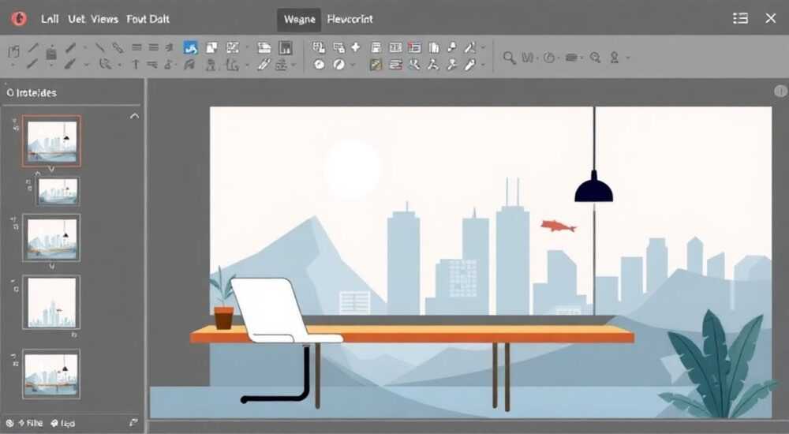Viewport: 789px width, 434px height.
Task: Click the list view icon beside the close button
Action: coord(740,19)
